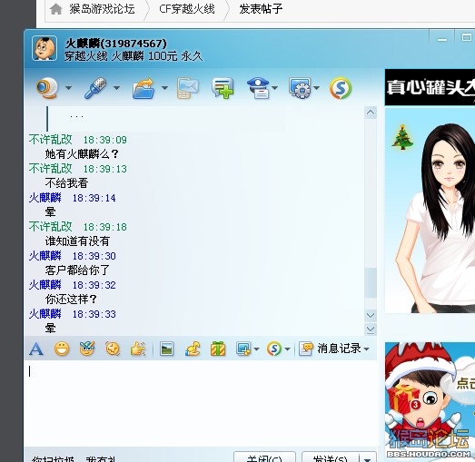Open the remote assistance apps gear icon

[300, 88]
